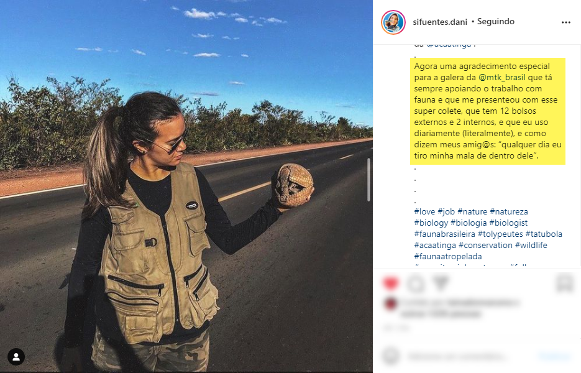
Task: Open the @mtk_brasil mention link
Action: [x=501, y=78]
